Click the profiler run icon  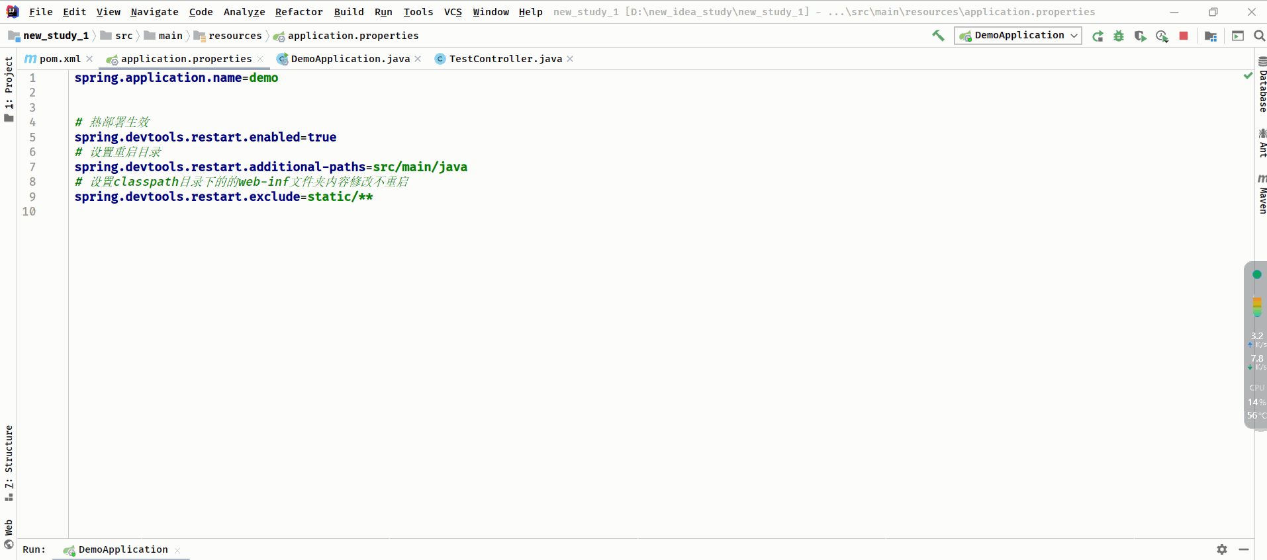pyautogui.click(x=1162, y=36)
